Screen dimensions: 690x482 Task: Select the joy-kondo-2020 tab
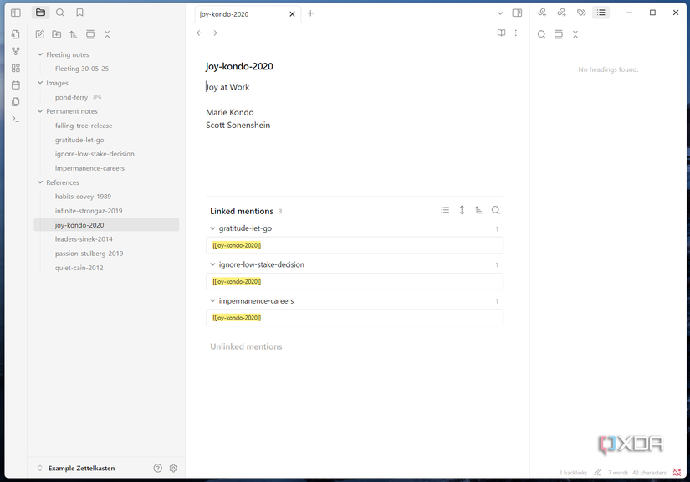237,13
